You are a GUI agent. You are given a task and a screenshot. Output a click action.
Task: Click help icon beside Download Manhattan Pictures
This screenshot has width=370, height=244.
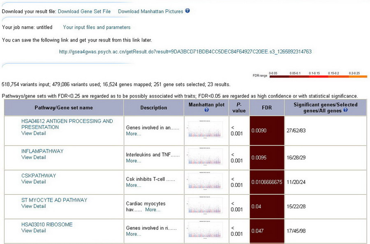pyautogui.click(x=187, y=11)
